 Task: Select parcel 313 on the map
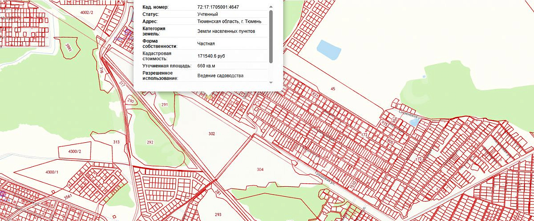(116, 142)
